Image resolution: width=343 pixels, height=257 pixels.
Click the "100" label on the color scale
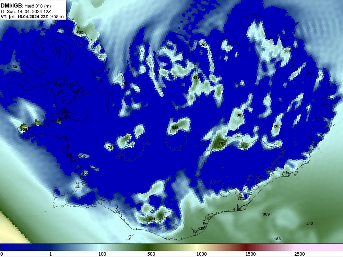point(102,254)
